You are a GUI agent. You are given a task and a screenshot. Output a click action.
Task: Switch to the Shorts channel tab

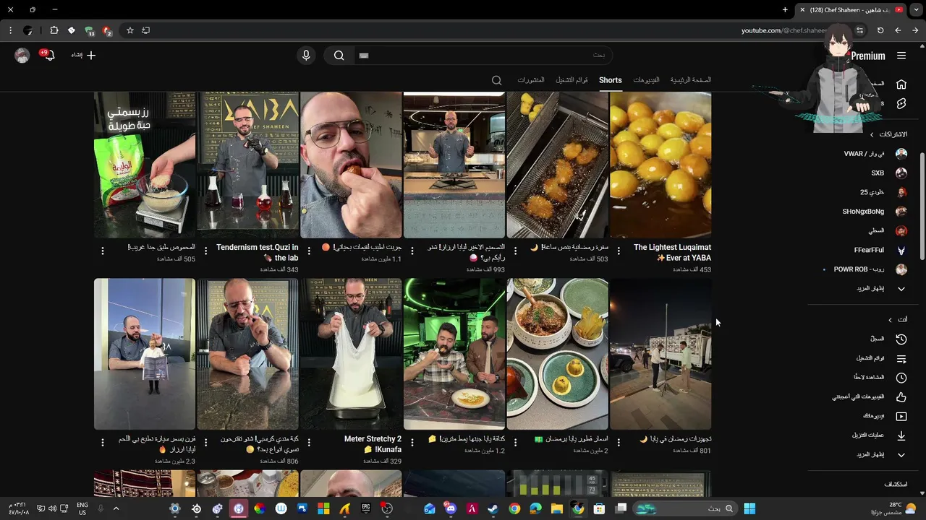point(610,80)
